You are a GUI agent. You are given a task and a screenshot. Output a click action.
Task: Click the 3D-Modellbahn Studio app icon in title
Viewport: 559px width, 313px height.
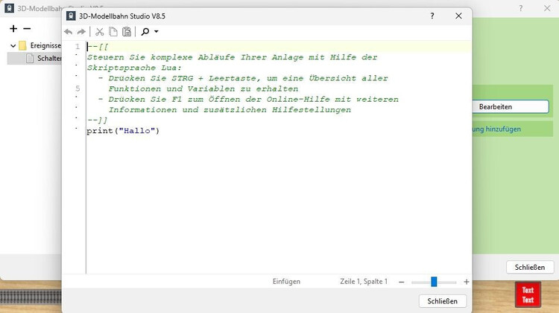pyautogui.click(x=71, y=16)
